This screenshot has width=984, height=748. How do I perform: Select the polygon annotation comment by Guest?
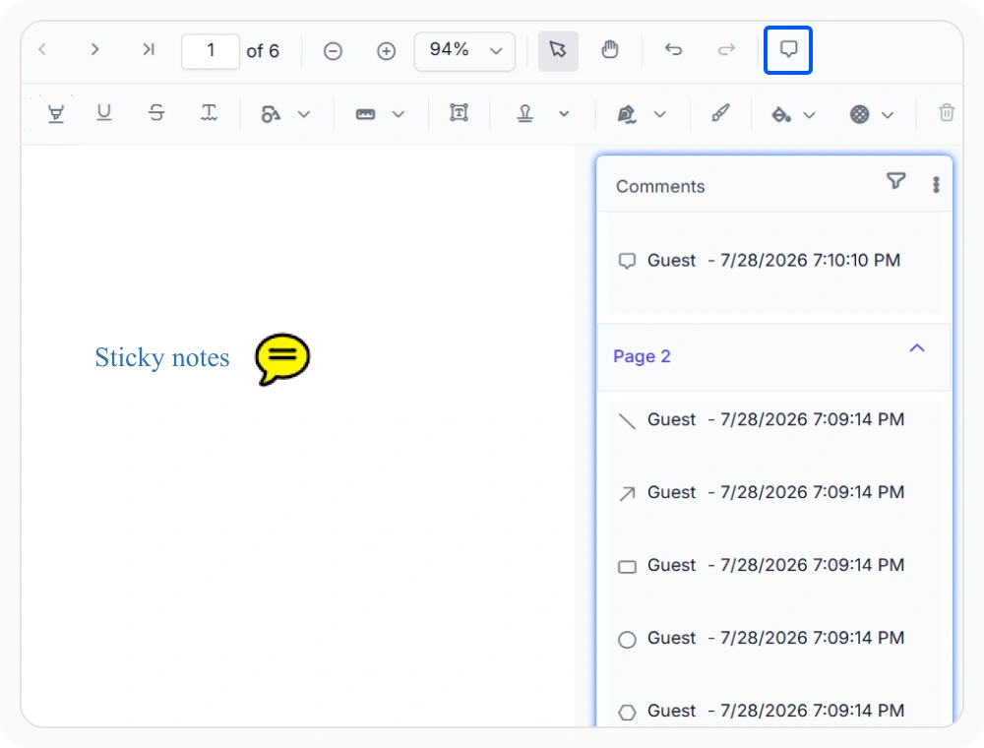click(x=774, y=711)
